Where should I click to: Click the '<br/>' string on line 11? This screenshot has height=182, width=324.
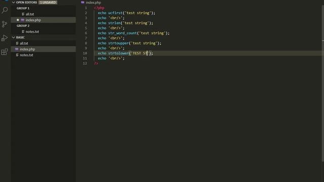click(x=115, y=59)
